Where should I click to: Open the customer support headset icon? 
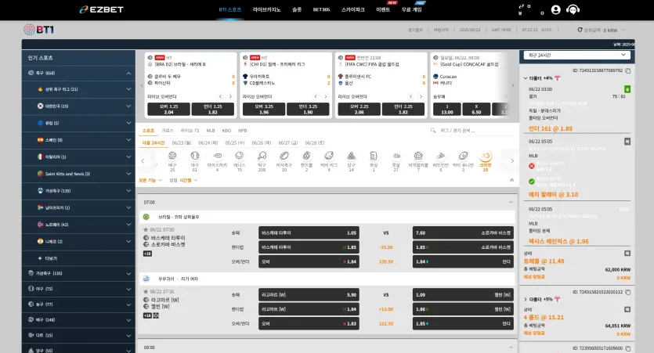[573, 9]
